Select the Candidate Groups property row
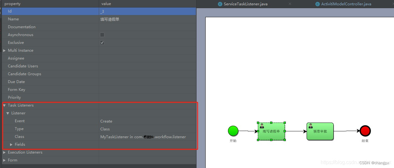The image size is (394, 168). 99,74
